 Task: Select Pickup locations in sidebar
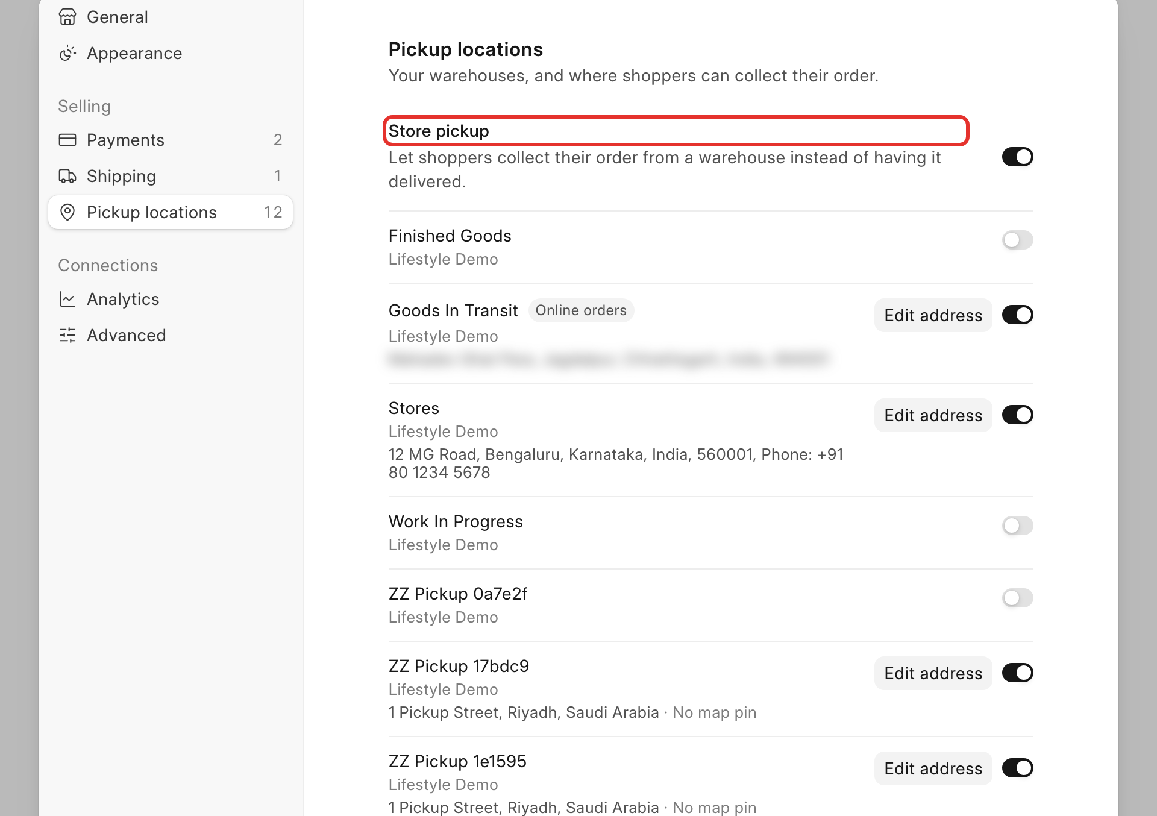tap(171, 212)
